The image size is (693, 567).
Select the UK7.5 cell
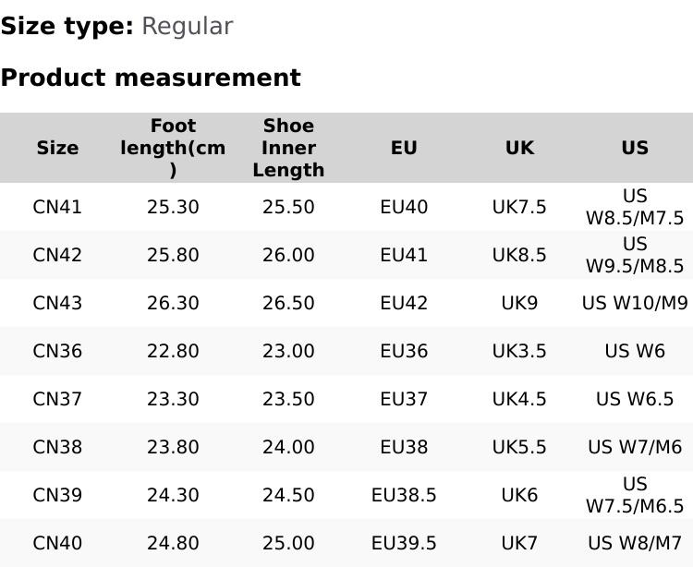pos(519,207)
